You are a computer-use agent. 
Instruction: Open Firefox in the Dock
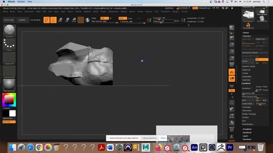pos(158,147)
